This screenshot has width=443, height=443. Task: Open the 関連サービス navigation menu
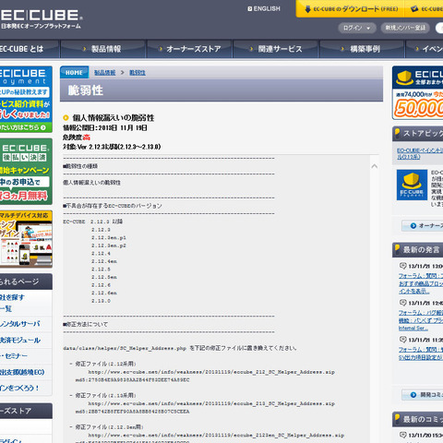[x=276, y=49]
